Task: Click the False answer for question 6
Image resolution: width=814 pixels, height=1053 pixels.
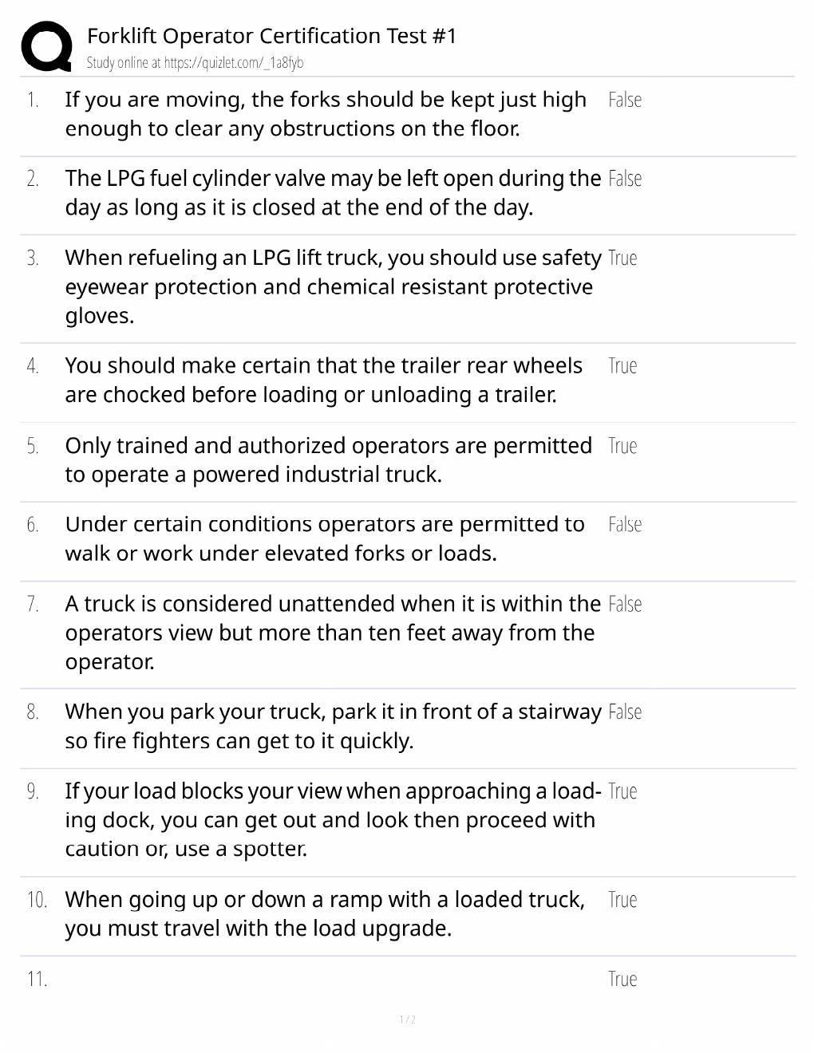Action: point(625,524)
